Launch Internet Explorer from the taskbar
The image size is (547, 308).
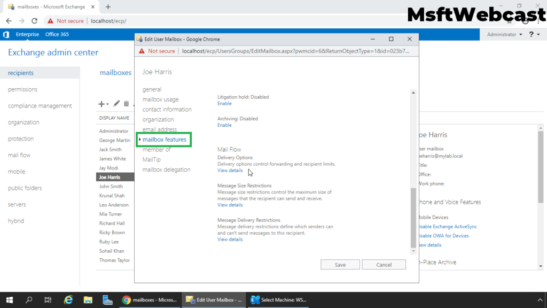coord(68,299)
